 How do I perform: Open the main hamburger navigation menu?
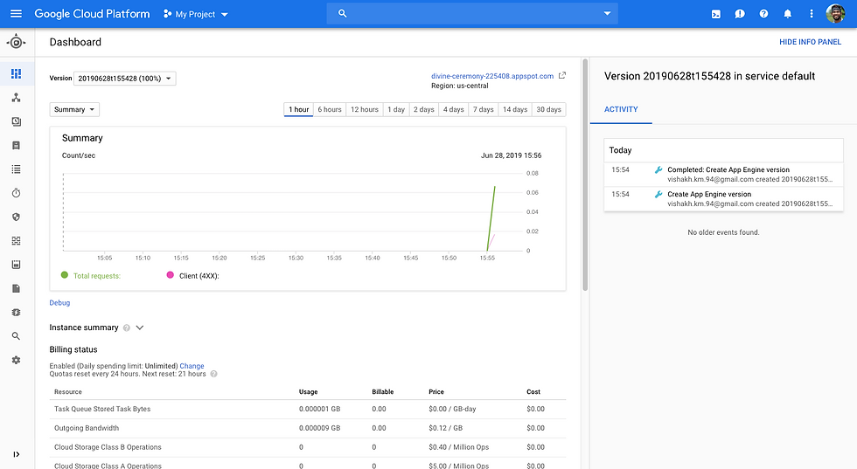[x=16, y=14]
